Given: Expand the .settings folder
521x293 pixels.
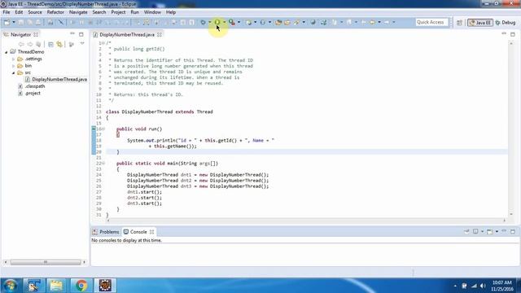Looking at the screenshot, I should tap(14, 59).
